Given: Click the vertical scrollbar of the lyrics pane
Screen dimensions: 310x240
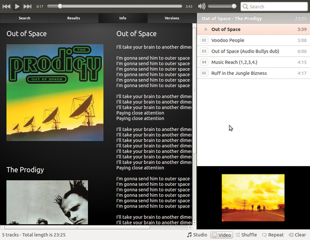Looking at the screenshot, I should [x=194, y=90].
